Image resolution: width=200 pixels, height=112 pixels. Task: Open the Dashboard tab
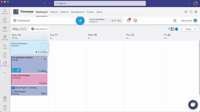pyautogui.click(x=42, y=12)
